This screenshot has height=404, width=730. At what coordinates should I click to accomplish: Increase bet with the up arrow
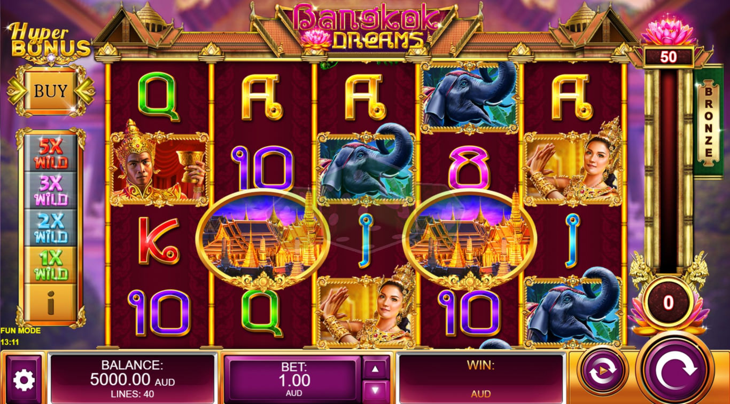(x=376, y=367)
